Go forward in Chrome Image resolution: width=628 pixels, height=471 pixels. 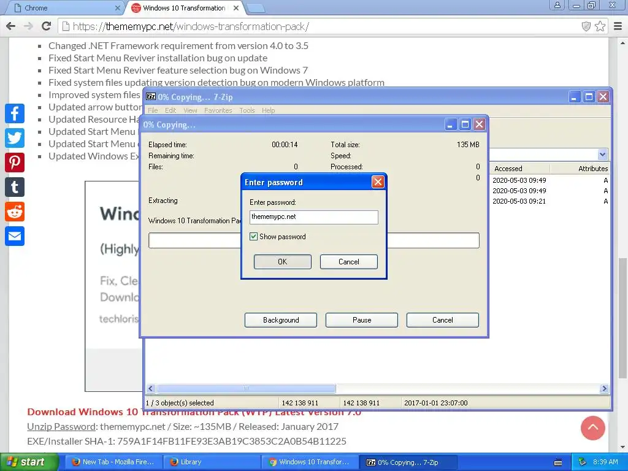[x=28, y=26]
